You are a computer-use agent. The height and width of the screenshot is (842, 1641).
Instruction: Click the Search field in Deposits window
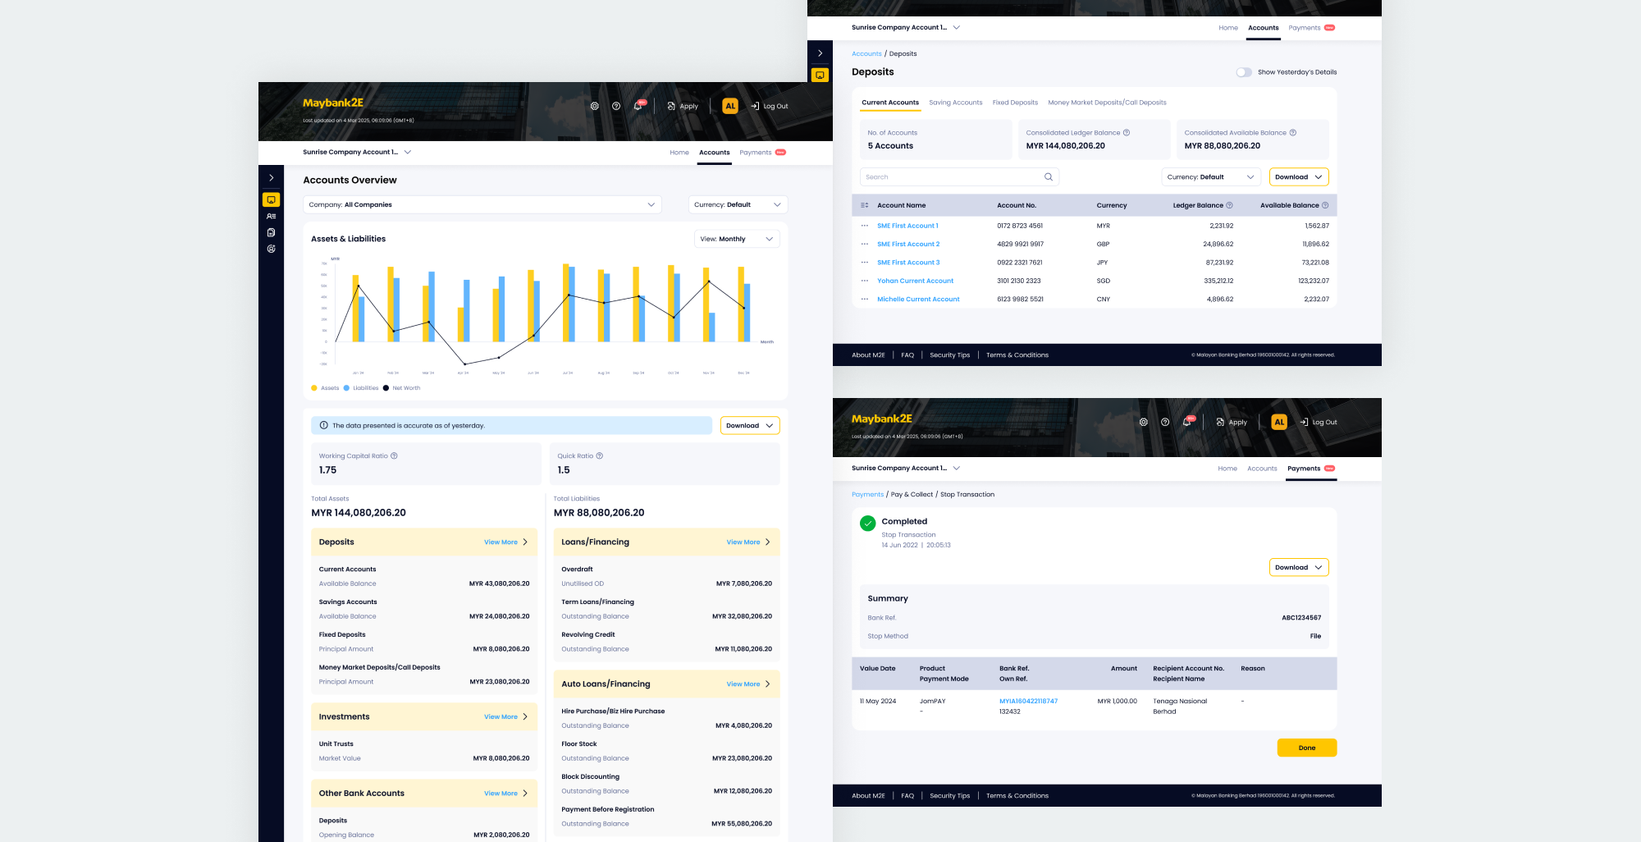coord(959,176)
